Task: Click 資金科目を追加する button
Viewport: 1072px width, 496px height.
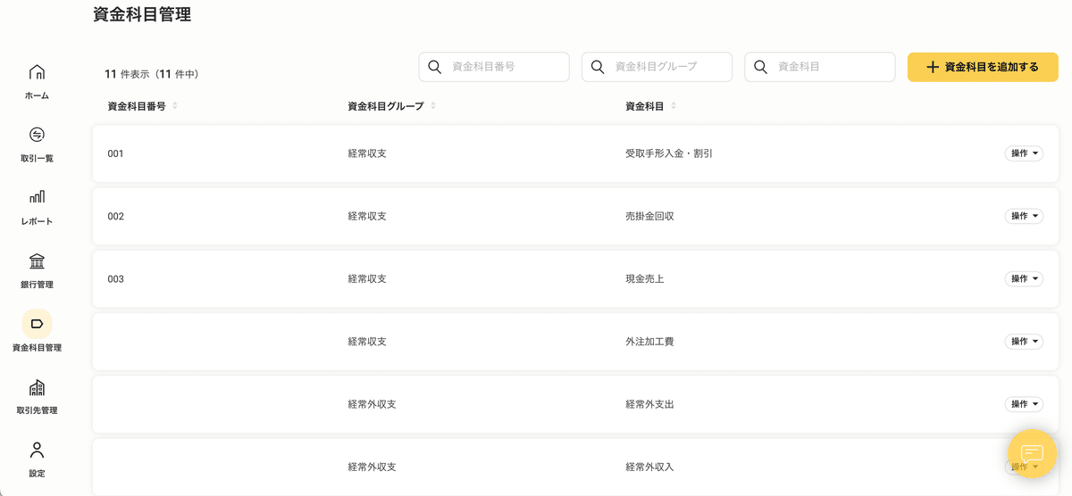Action: coord(983,67)
